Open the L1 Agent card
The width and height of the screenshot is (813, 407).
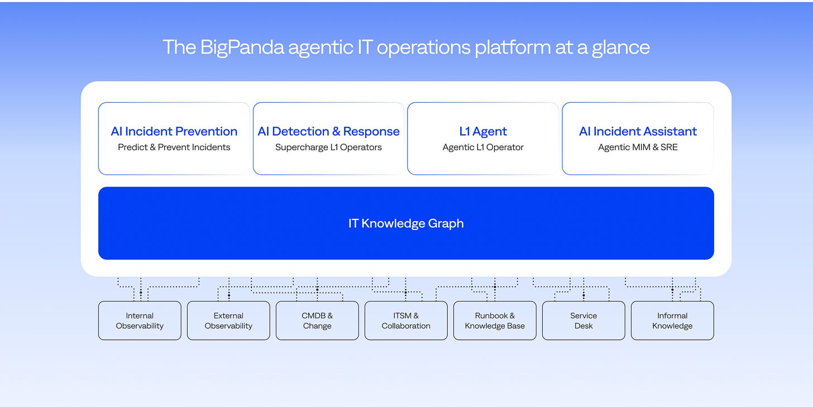pyautogui.click(x=483, y=138)
